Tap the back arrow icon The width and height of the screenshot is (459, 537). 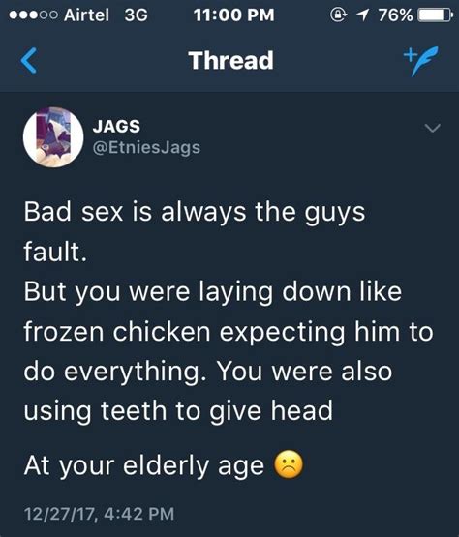pos(29,61)
